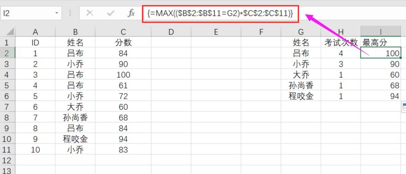Click cell C6 with score 72
Screen dimensions: 406x174
pos(123,96)
